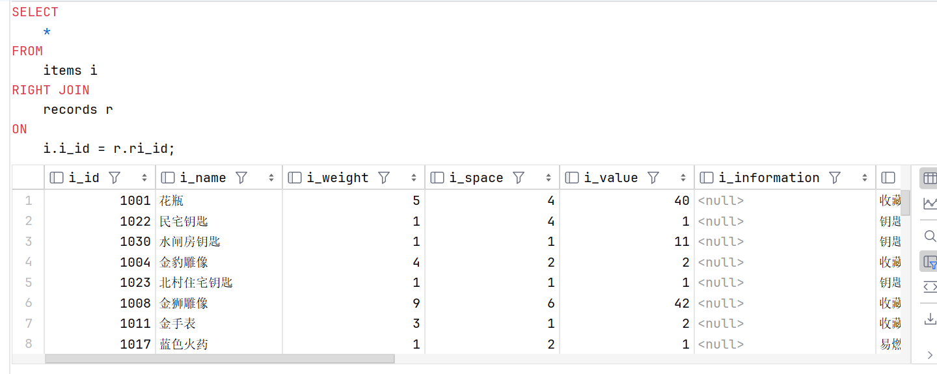The height and width of the screenshot is (374, 937).
Task: Open filter funnel on i_information column
Action: pos(835,178)
